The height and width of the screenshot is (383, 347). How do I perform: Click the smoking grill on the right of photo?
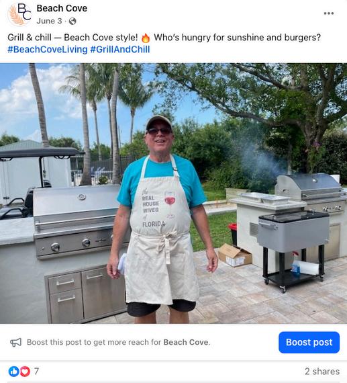[x=310, y=193]
